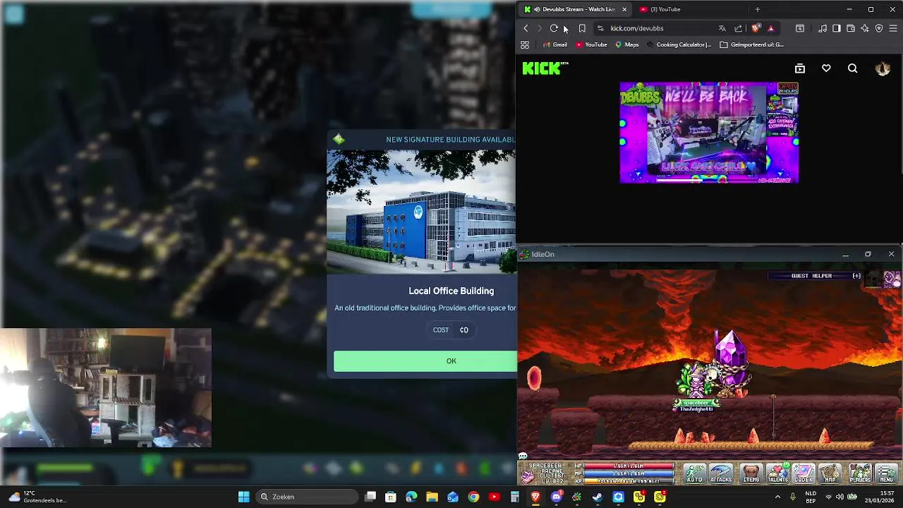903x508 pixels.
Task: Open Google Chrome from taskbar
Action: point(473,497)
